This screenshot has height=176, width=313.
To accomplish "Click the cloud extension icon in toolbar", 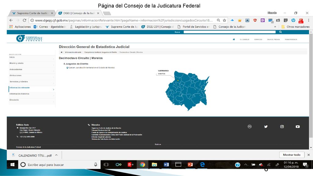I will click(232, 20).
